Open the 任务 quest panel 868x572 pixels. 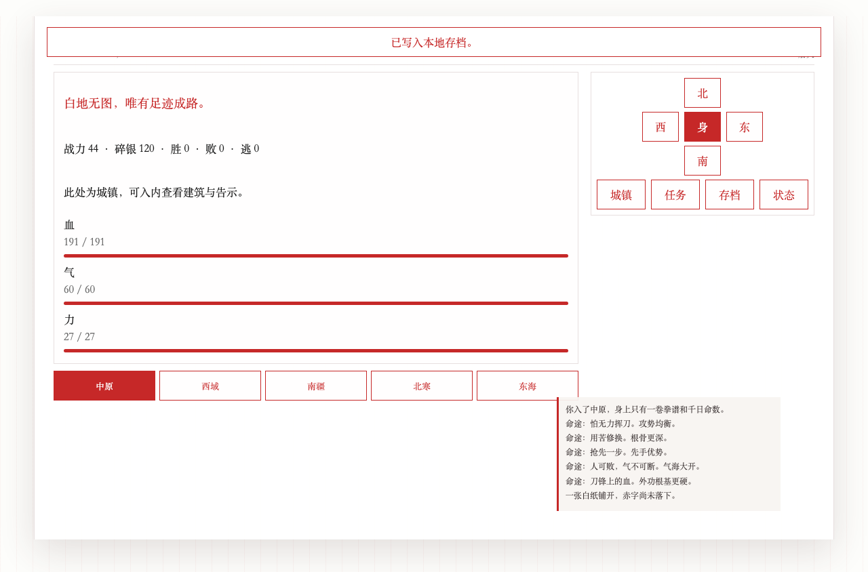click(x=675, y=195)
